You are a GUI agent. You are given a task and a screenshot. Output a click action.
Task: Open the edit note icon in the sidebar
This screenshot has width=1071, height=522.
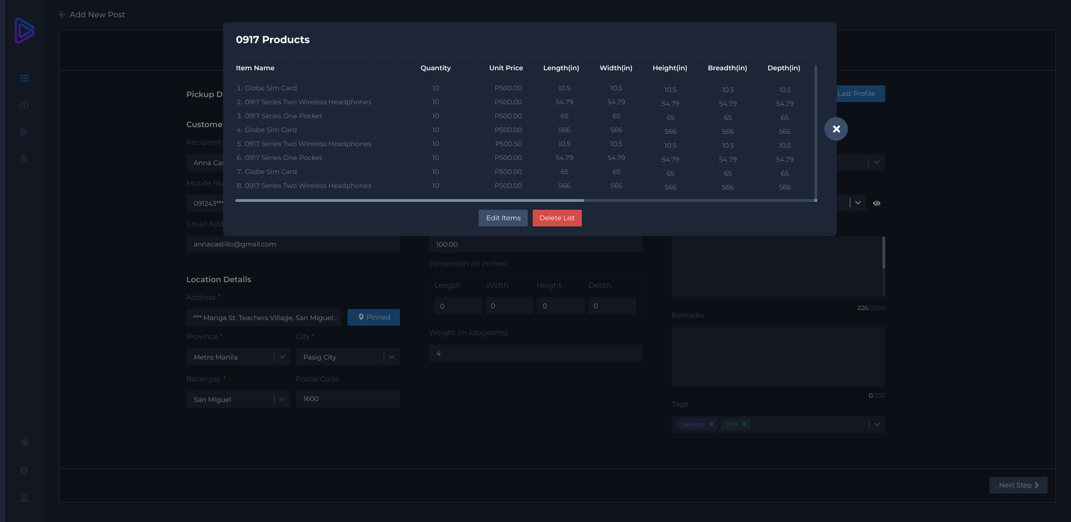[x=25, y=132]
